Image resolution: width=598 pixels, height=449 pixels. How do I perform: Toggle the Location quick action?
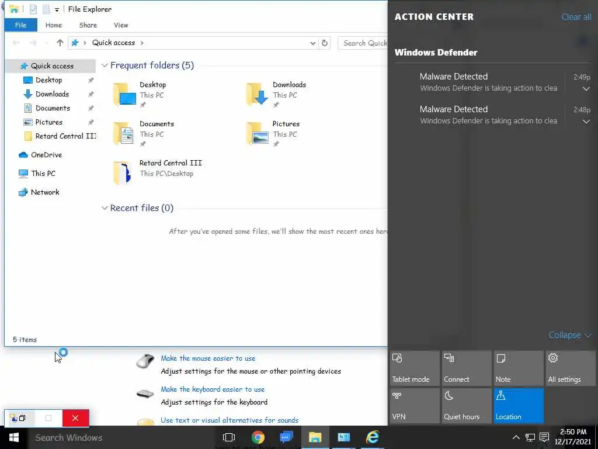pos(519,406)
